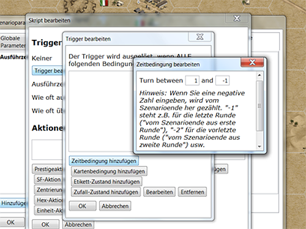This screenshot has height=229, width=306.
Task: Click the SF-Aktion button
Action: [48, 179]
